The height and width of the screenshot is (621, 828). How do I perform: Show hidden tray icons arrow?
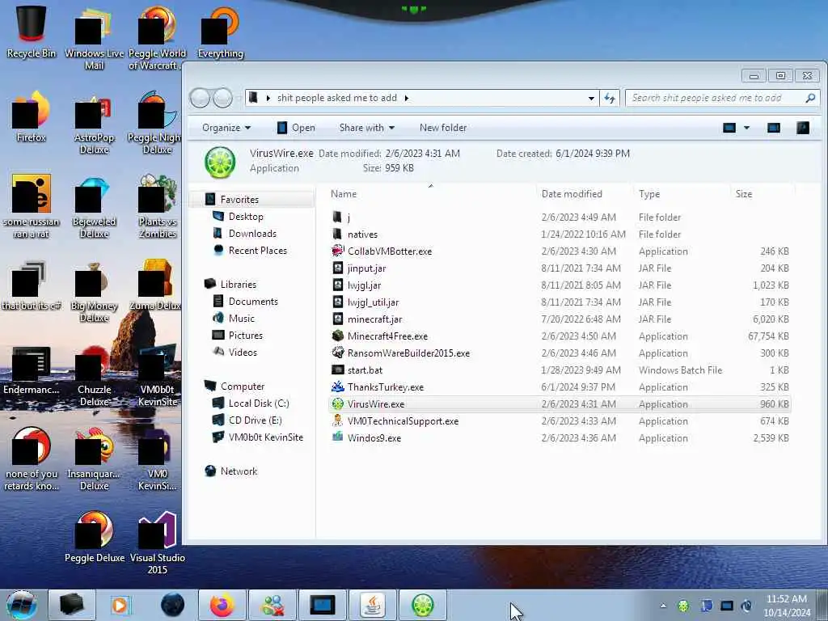[x=663, y=606]
